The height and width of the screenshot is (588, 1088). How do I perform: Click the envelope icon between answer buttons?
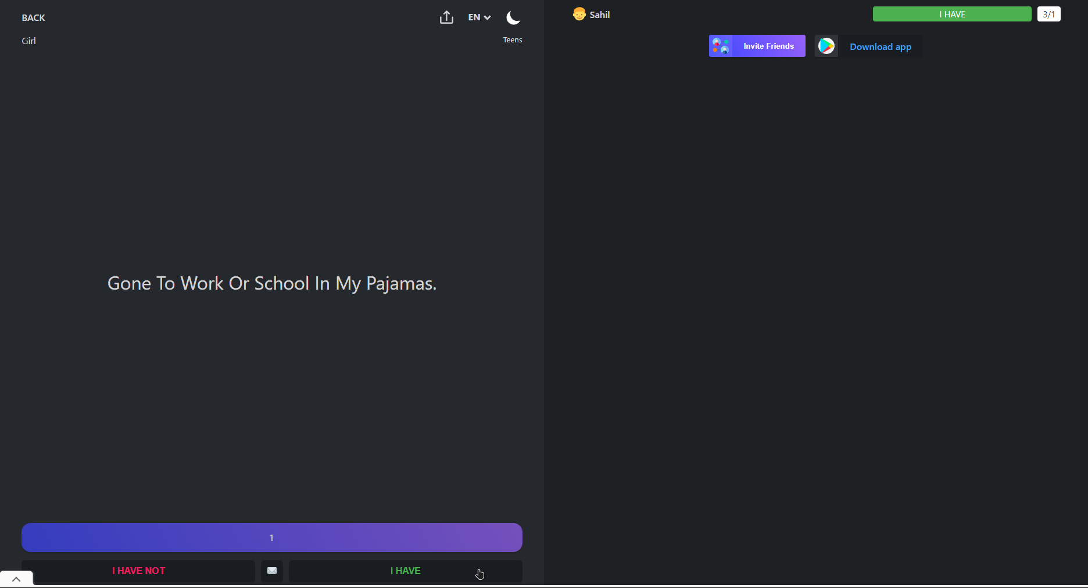(272, 571)
